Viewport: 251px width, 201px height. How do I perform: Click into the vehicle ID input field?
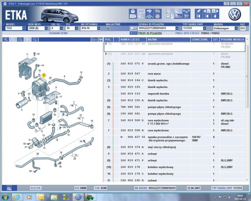point(157,28)
